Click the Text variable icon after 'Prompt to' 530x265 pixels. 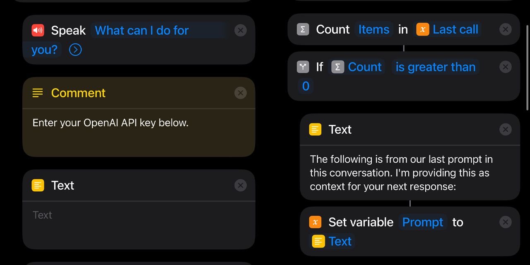[x=317, y=241]
